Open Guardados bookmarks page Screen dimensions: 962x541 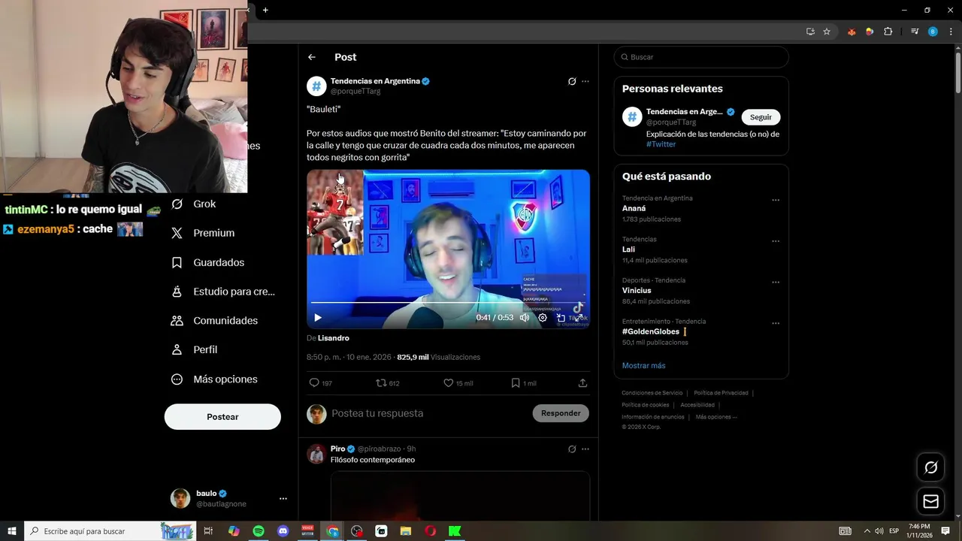(x=207, y=262)
